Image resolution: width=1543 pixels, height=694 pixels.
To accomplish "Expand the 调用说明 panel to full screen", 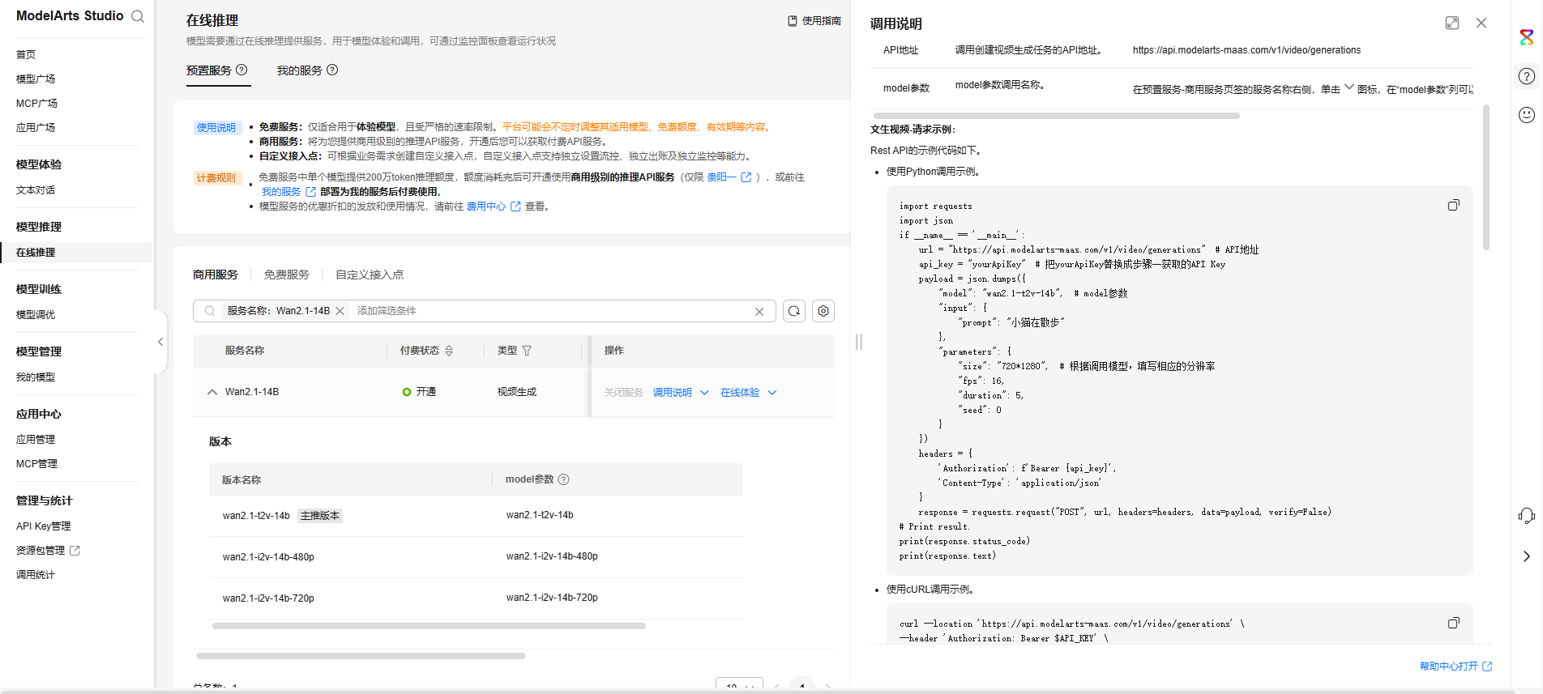I will (1452, 23).
